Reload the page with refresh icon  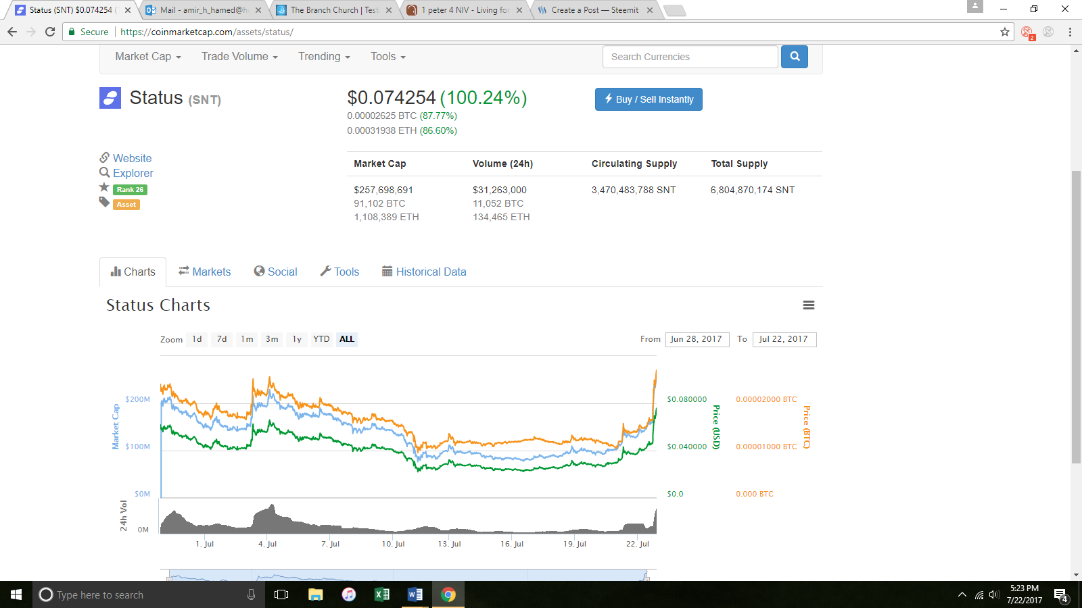[x=50, y=32]
